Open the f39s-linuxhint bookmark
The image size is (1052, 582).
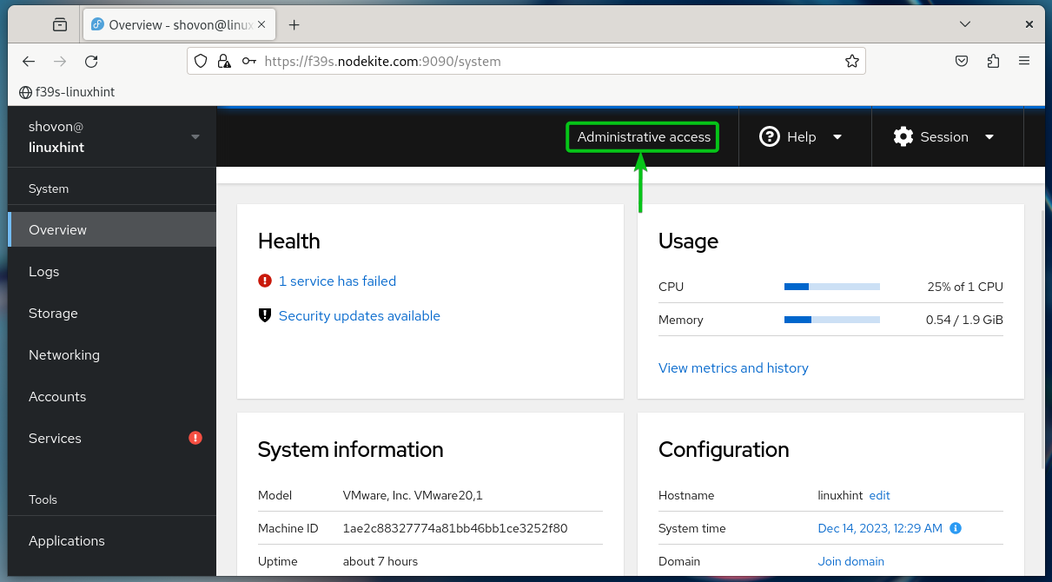pyautogui.click(x=67, y=92)
